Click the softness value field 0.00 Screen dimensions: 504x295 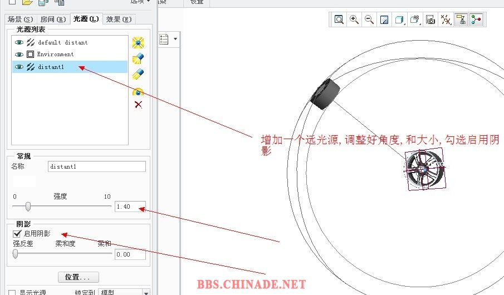click(x=130, y=254)
